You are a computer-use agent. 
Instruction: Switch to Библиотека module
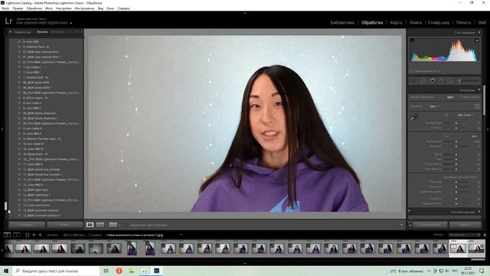click(x=342, y=22)
